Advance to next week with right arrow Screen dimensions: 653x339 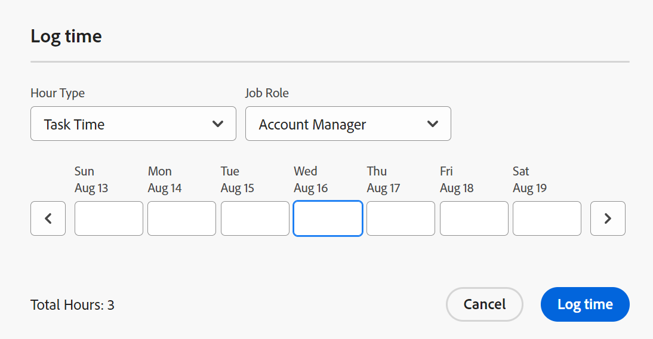click(x=608, y=218)
